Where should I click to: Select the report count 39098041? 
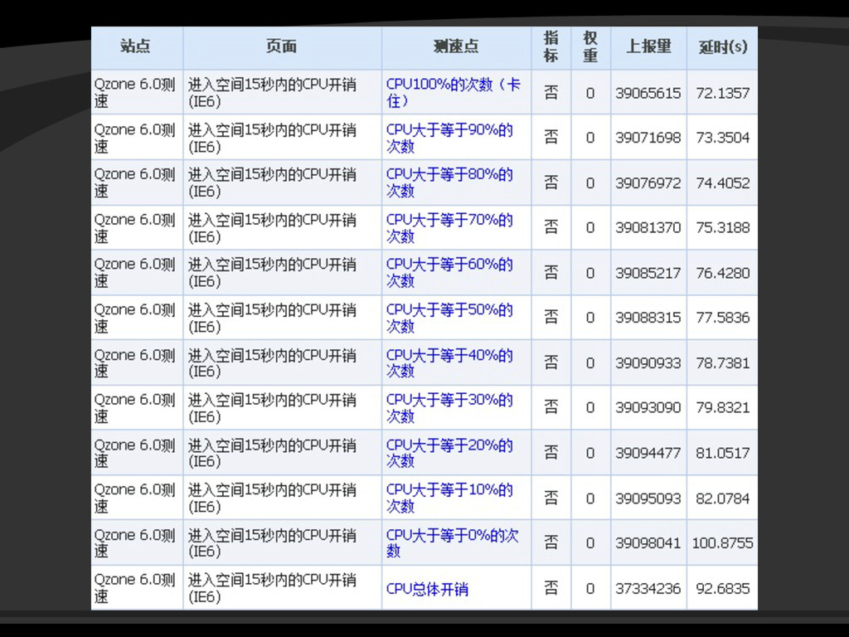coord(648,542)
